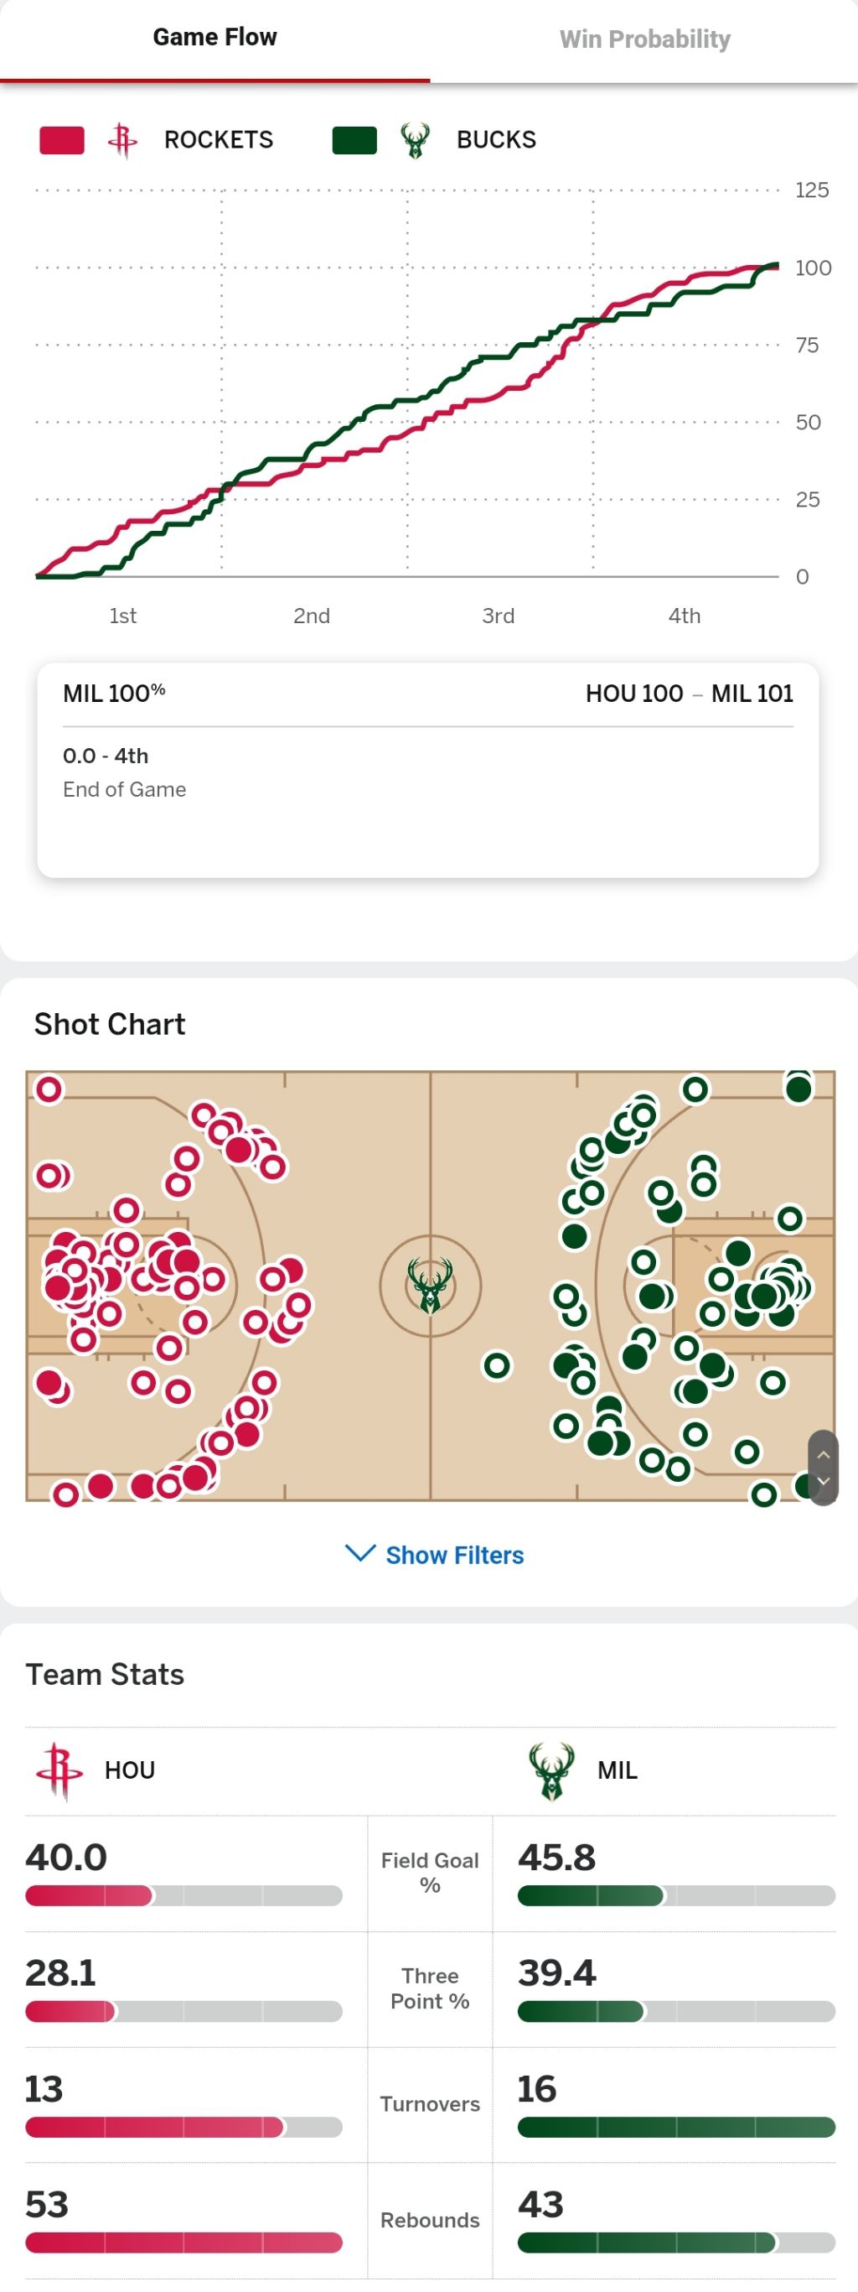This screenshot has height=2292, width=858.
Task: Click the chevron next to Show Filters
Action: pyautogui.click(x=360, y=1553)
